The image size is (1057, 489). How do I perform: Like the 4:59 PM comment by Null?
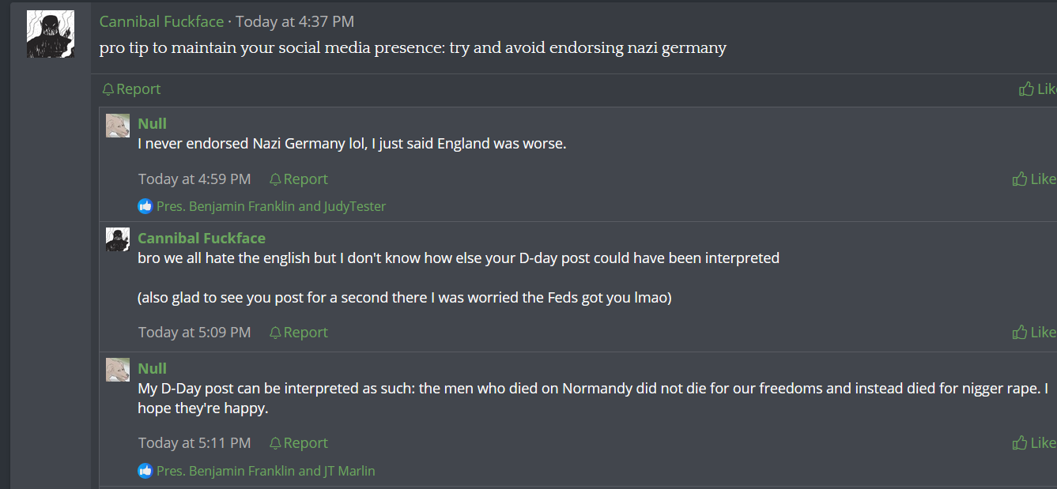(x=1020, y=179)
